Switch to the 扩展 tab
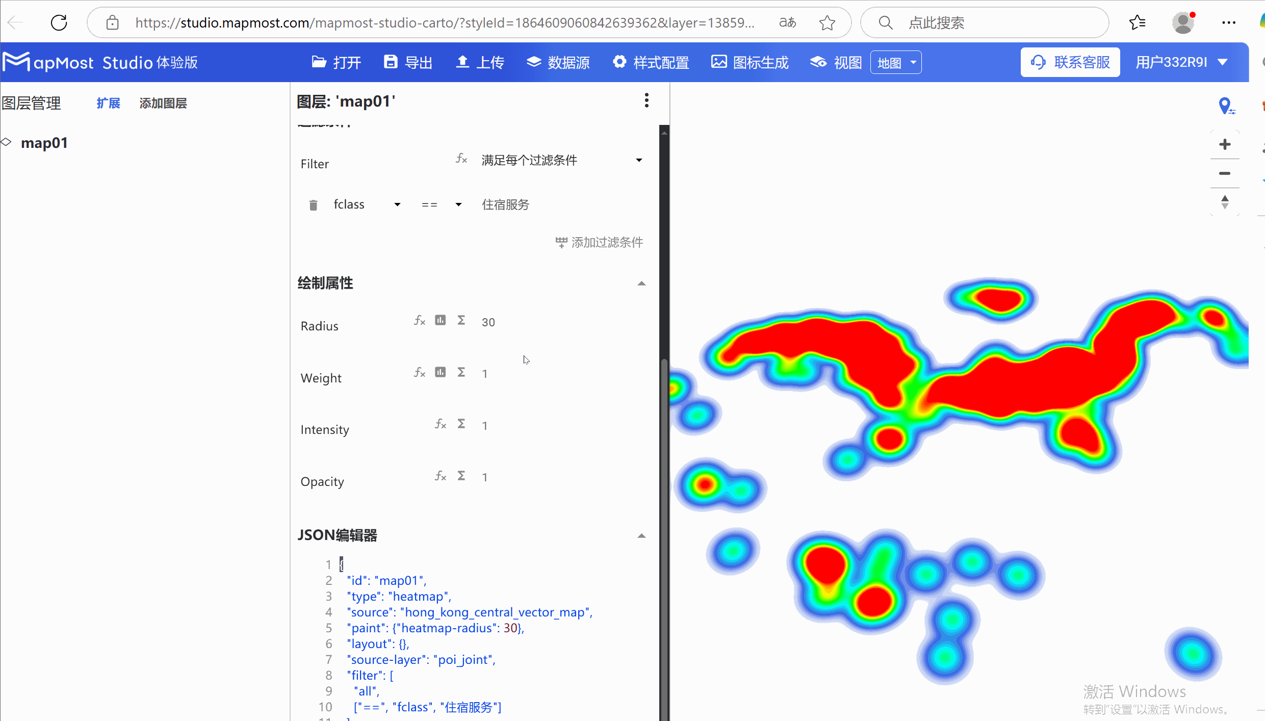 coord(108,103)
